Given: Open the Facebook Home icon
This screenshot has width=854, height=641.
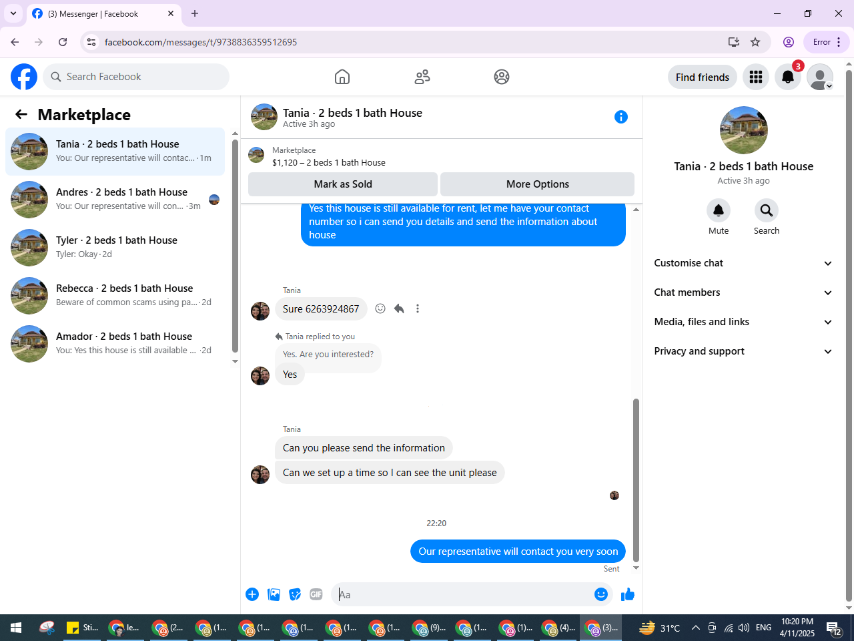Looking at the screenshot, I should click(342, 77).
